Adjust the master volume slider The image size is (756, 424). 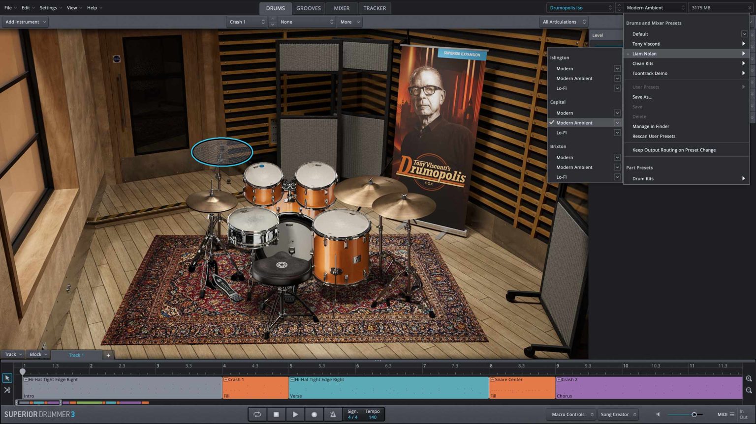[x=694, y=415]
